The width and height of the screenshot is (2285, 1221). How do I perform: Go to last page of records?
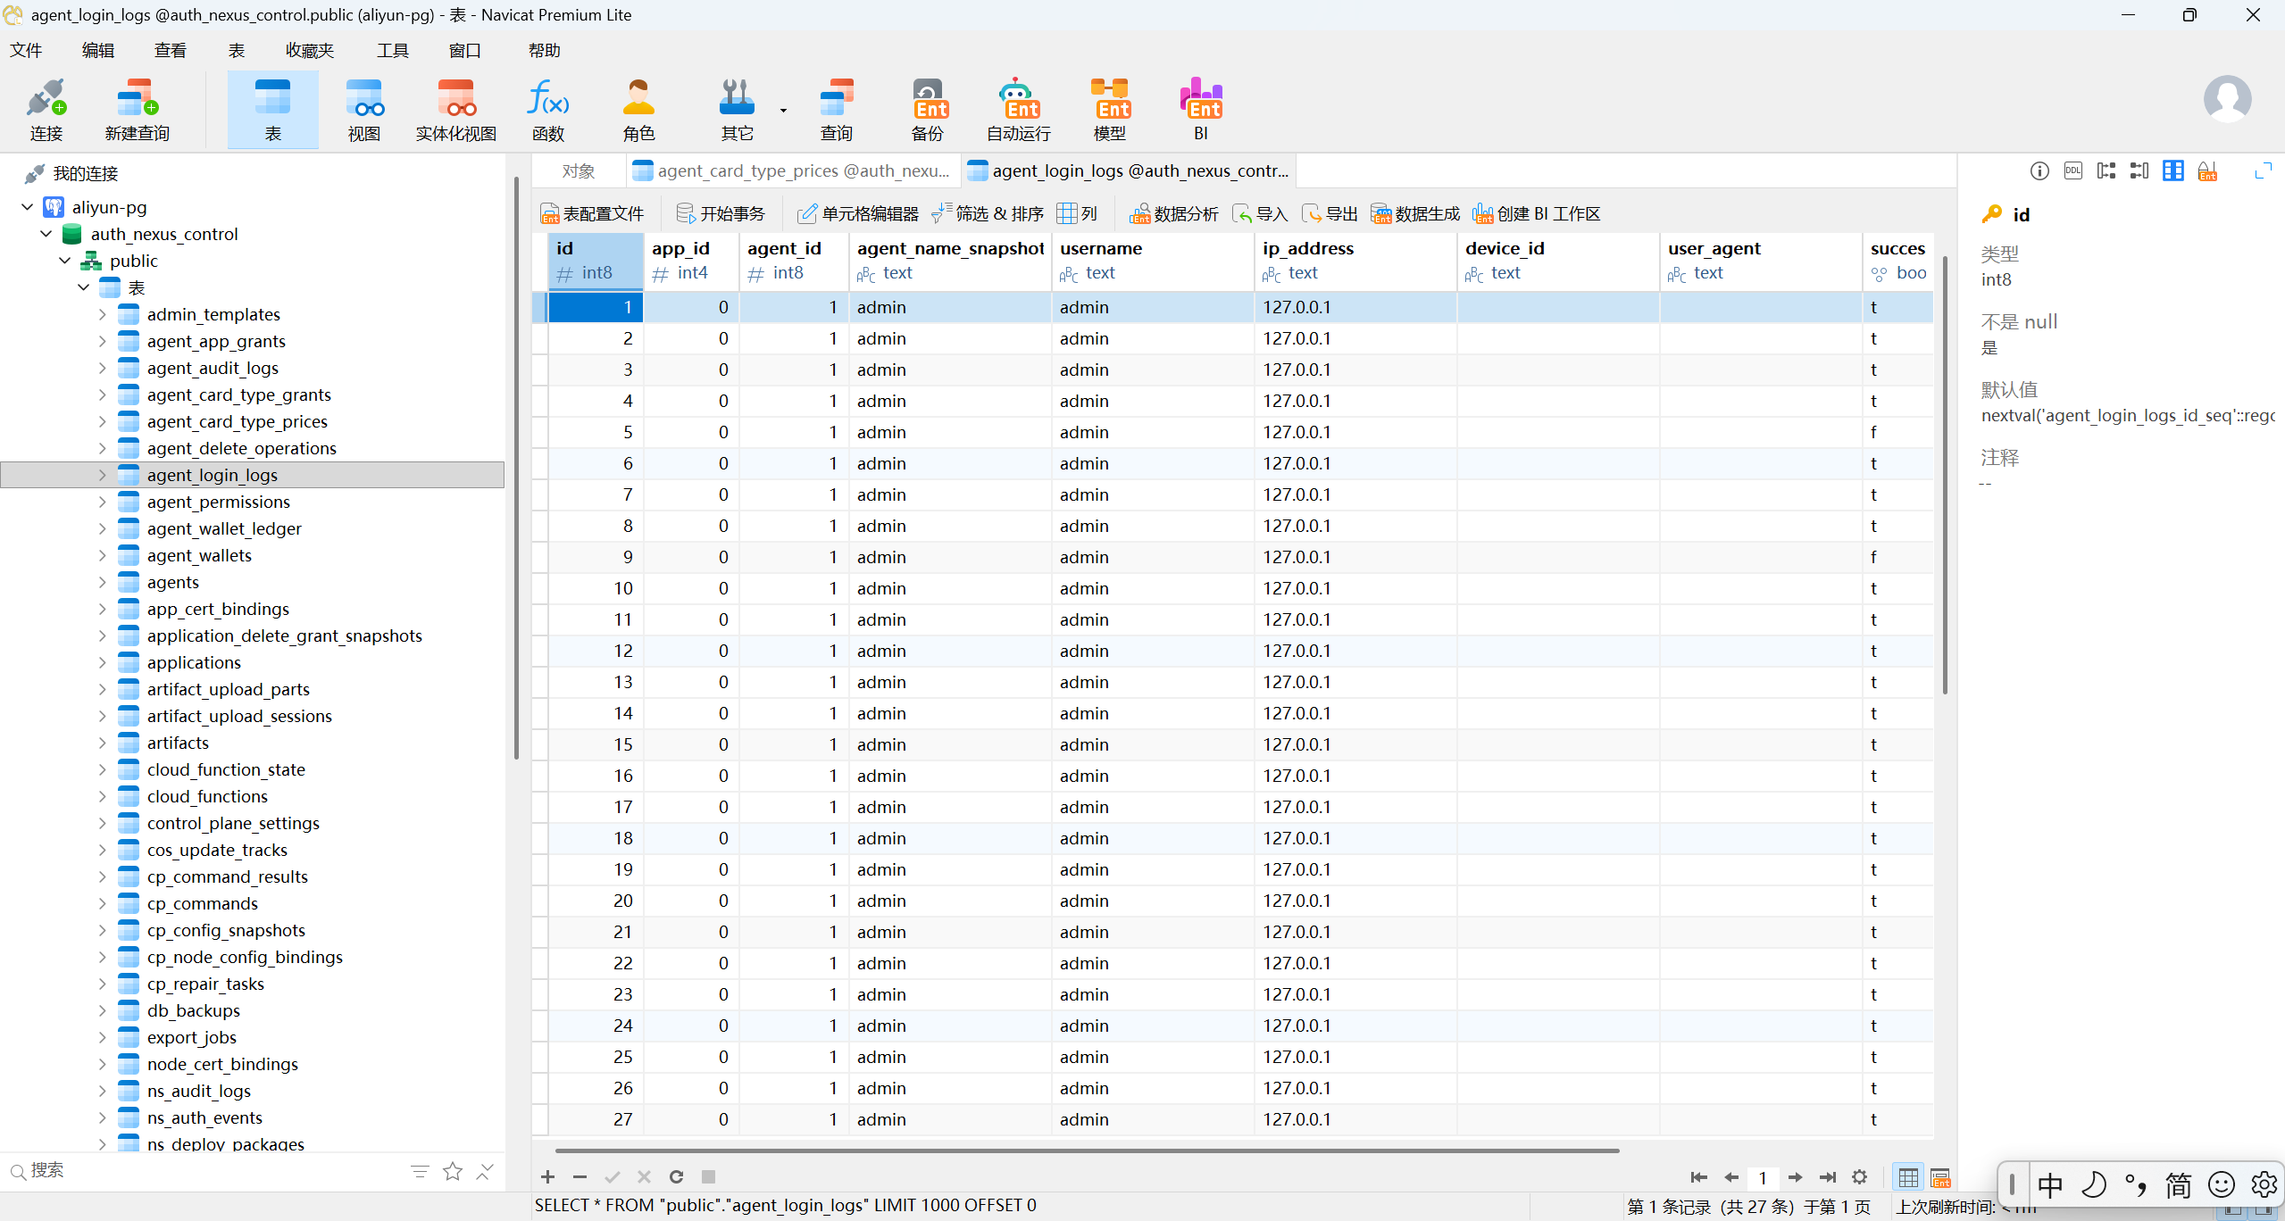(1828, 1177)
